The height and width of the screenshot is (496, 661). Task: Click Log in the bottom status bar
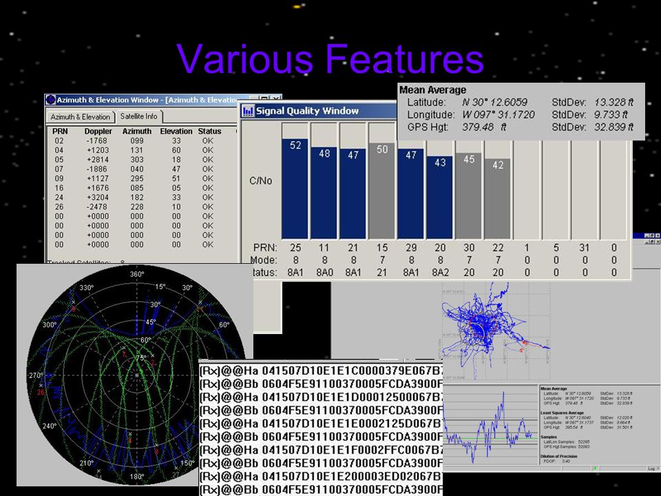(651, 468)
